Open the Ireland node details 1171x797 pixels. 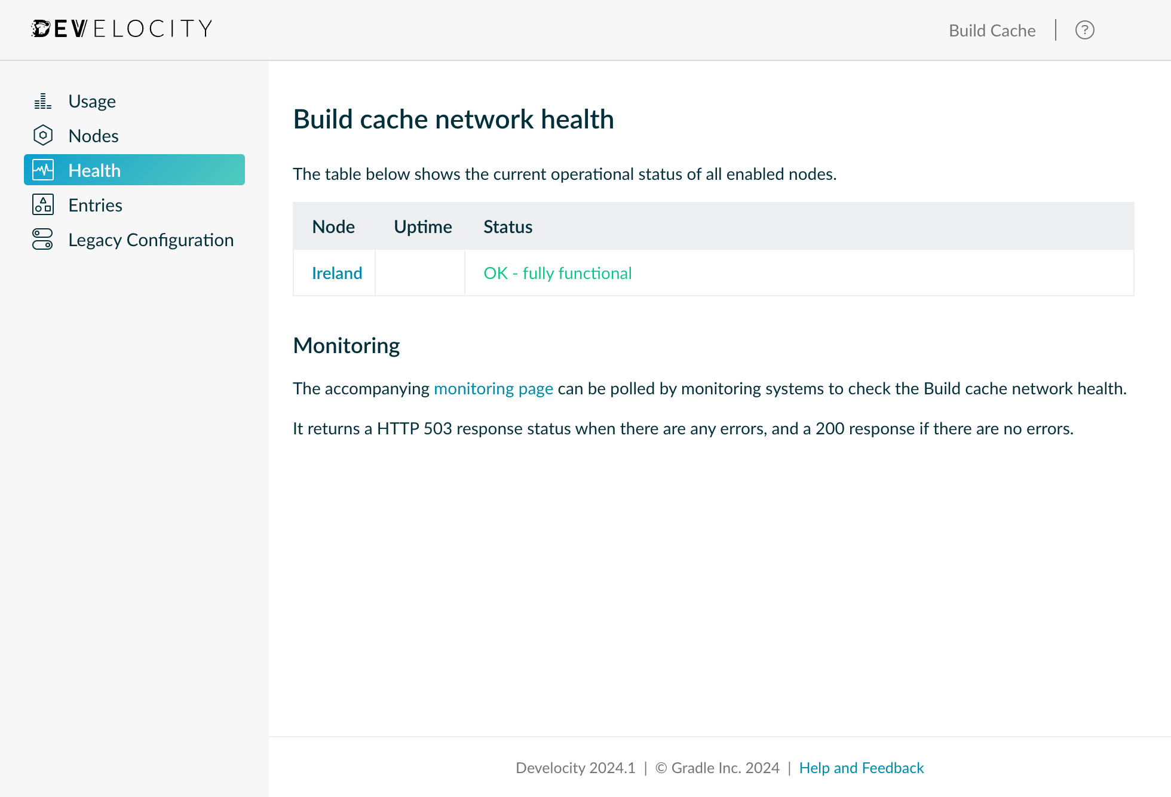(x=336, y=272)
